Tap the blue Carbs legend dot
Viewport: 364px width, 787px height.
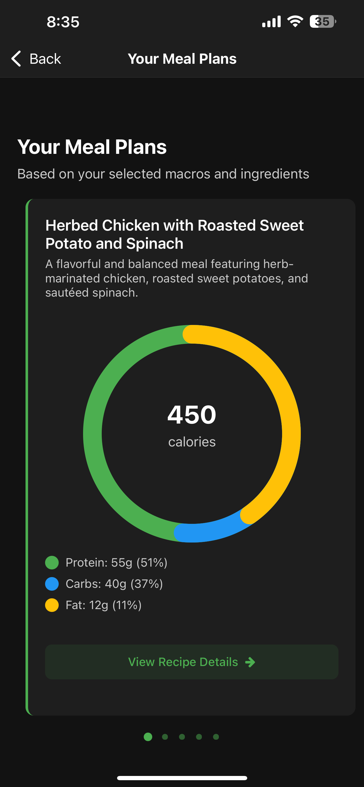point(52,584)
